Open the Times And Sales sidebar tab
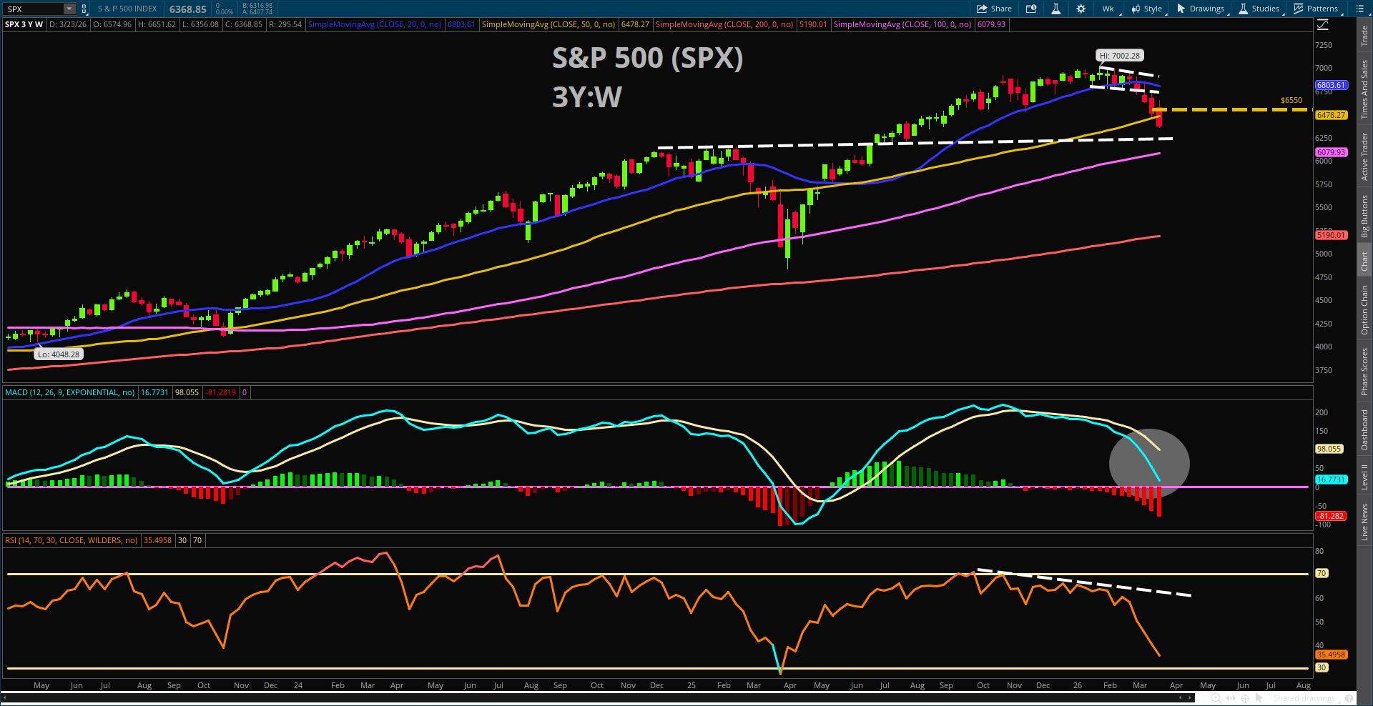Image resolution: width=1373 pixels, height=706 pixels. tap(1364, 89)
